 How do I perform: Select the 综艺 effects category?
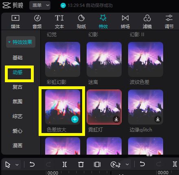[17, 116]
